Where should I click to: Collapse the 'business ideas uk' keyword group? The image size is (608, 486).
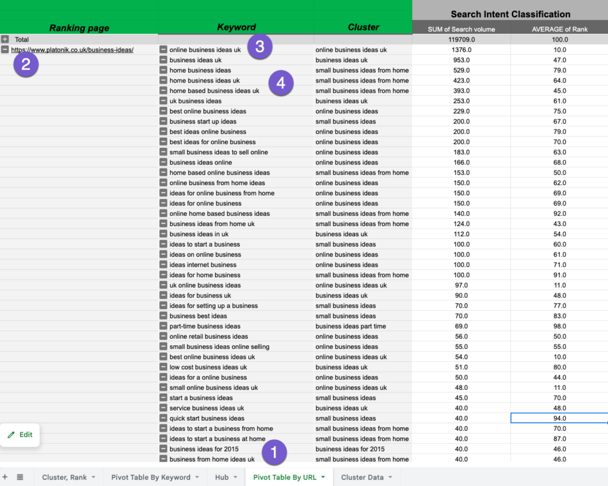tap(163, 60)
